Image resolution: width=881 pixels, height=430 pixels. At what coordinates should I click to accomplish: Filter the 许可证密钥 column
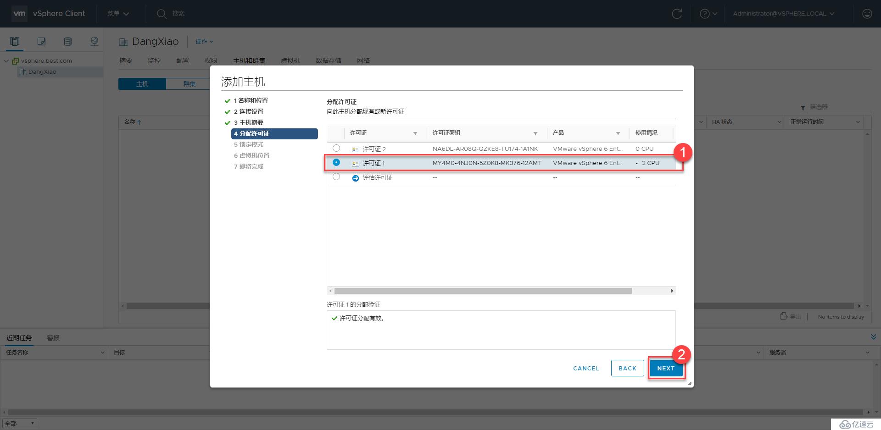tap(535, 133)
